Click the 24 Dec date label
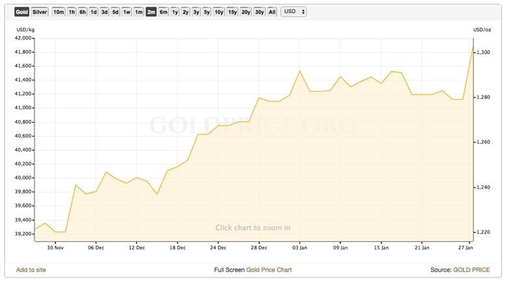507x282 pixels. click(218, 248)
